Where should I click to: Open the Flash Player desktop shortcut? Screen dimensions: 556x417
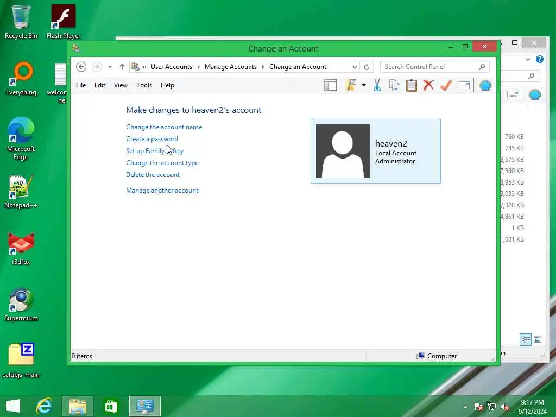64,22
